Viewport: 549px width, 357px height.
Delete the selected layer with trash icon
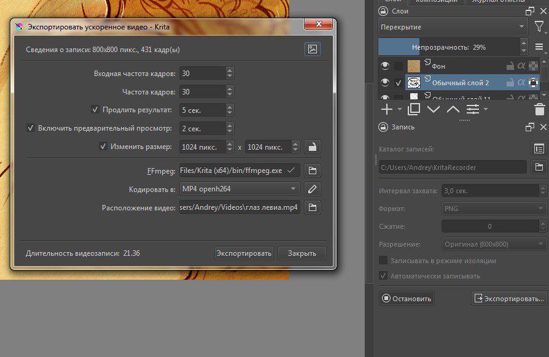[x=539, y=110]
